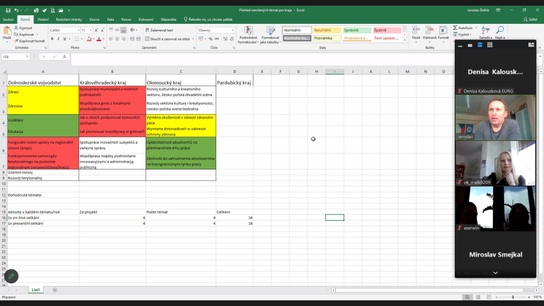The image size is (544, 306).
Task: Toggle underline formatting
Action: (x=64, y=39)
